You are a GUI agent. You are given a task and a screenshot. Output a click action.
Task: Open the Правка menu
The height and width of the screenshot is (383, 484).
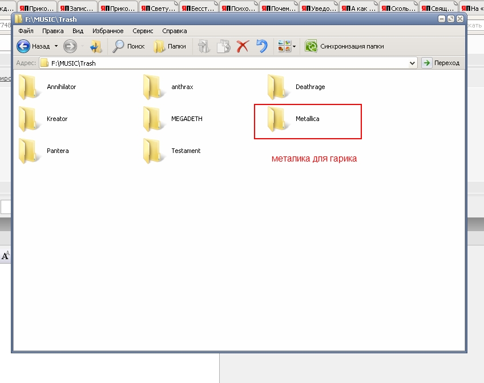(x=53, y=31)
